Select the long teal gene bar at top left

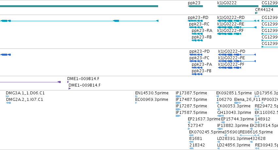(x=79, y=6)
